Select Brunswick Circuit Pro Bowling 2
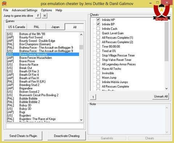The height and width of the screenshot is (143, 174). 43,95
